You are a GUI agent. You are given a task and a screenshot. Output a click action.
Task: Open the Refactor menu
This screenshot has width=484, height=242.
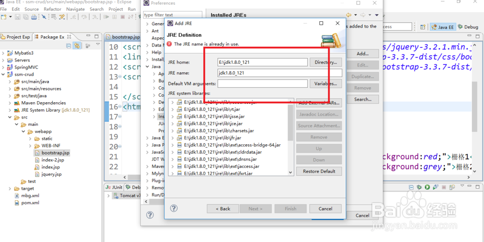click(52, 9)
